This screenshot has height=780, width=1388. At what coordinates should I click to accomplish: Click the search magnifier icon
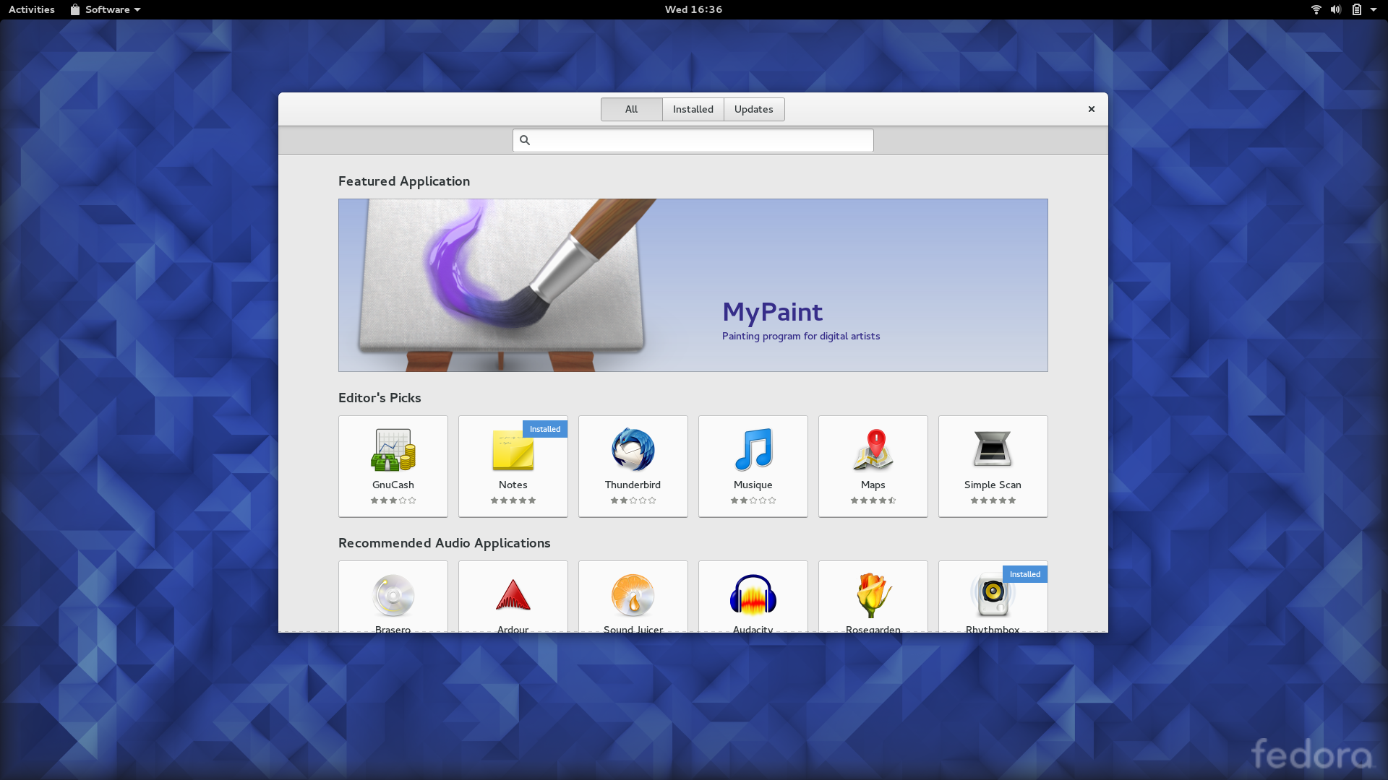[x=525, y=140]
